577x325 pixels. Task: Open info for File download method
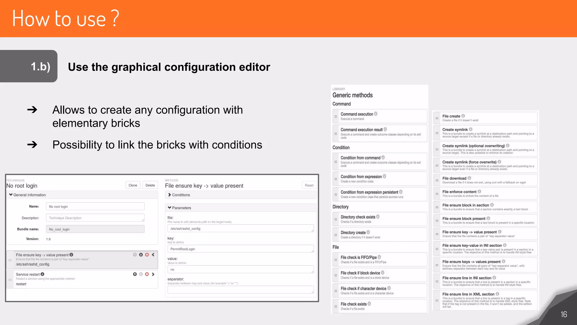469,178
